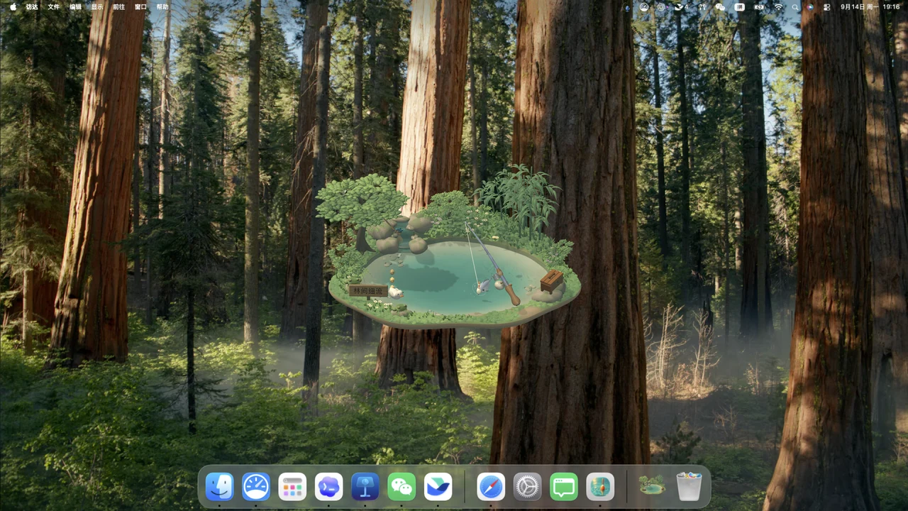Open the 显示 menu
The height and width of the screenshot is (511, 908).
point(97,7)
